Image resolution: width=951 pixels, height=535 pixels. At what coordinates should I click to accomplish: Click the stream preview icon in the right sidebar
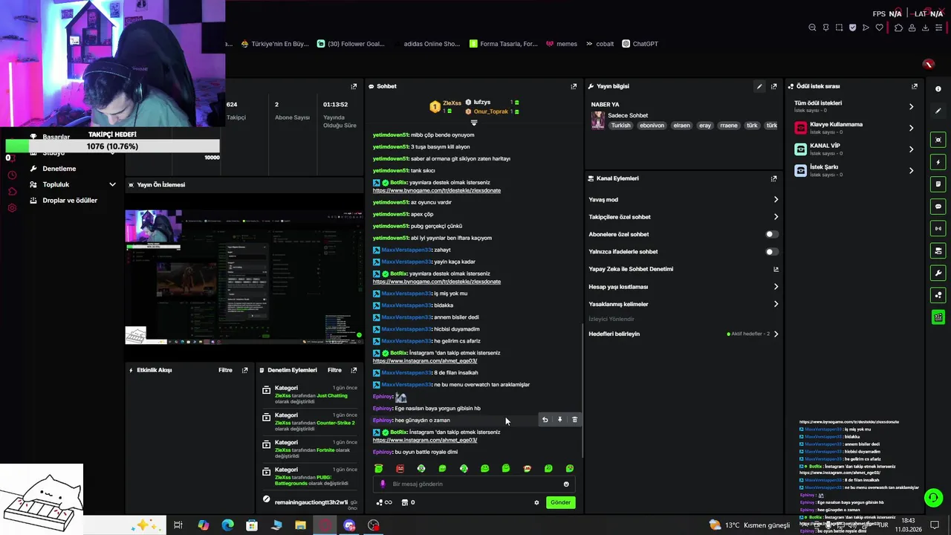click(x=938, y=140)
